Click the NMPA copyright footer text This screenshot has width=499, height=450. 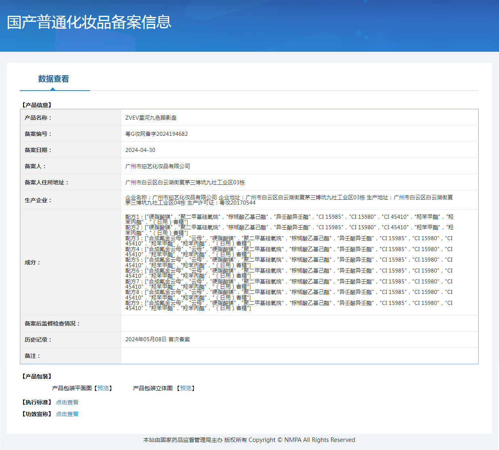click(x=249, y=440)
